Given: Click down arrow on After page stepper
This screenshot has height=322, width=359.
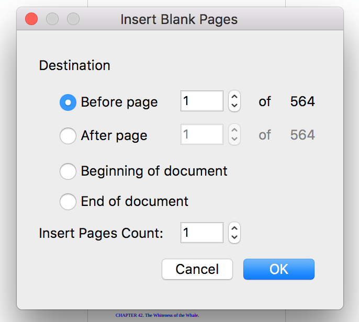Looking at the screenshot, I should (x=234, y=139).
